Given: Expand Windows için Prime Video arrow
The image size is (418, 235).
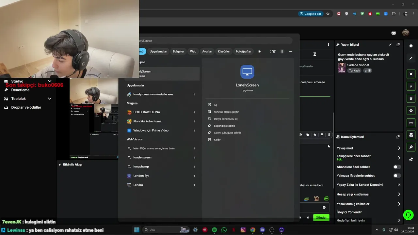Looking at the screenshot, I should pyautogui.click(x=194, y=130).
